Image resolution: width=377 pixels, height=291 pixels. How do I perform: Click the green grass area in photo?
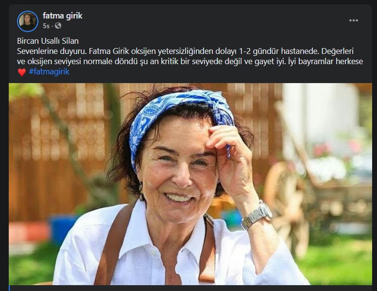click(337, 260)
